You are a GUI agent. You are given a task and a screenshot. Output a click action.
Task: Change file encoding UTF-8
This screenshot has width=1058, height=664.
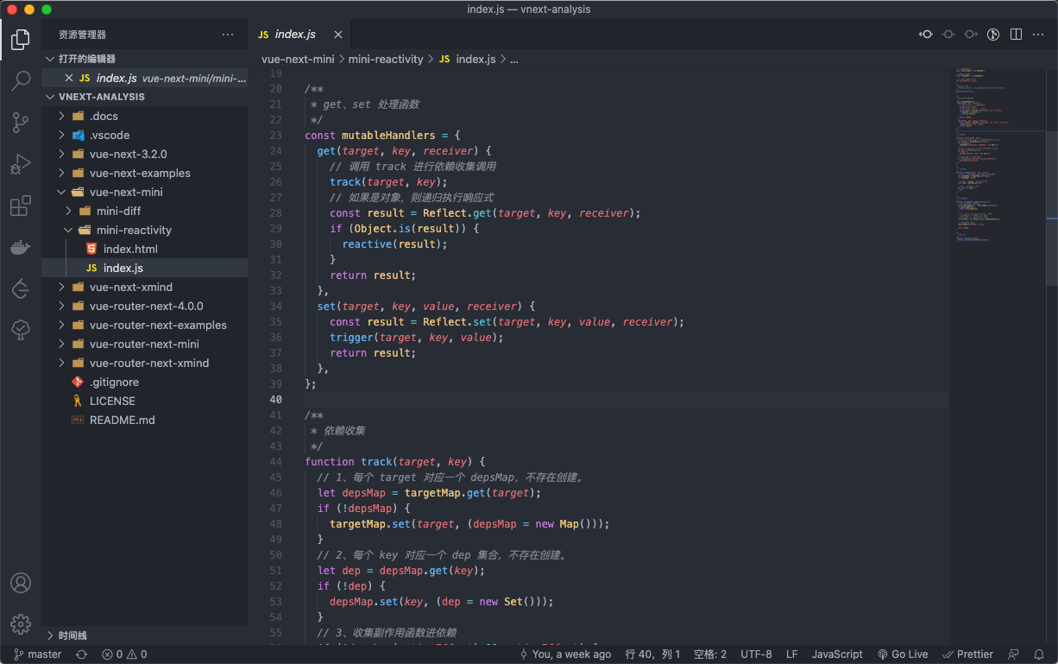pos(756,655)
